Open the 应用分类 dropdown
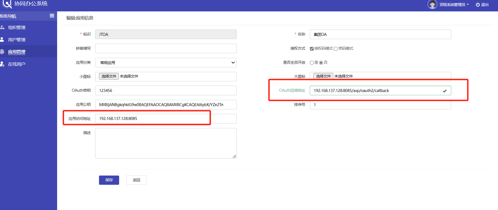 166,62
